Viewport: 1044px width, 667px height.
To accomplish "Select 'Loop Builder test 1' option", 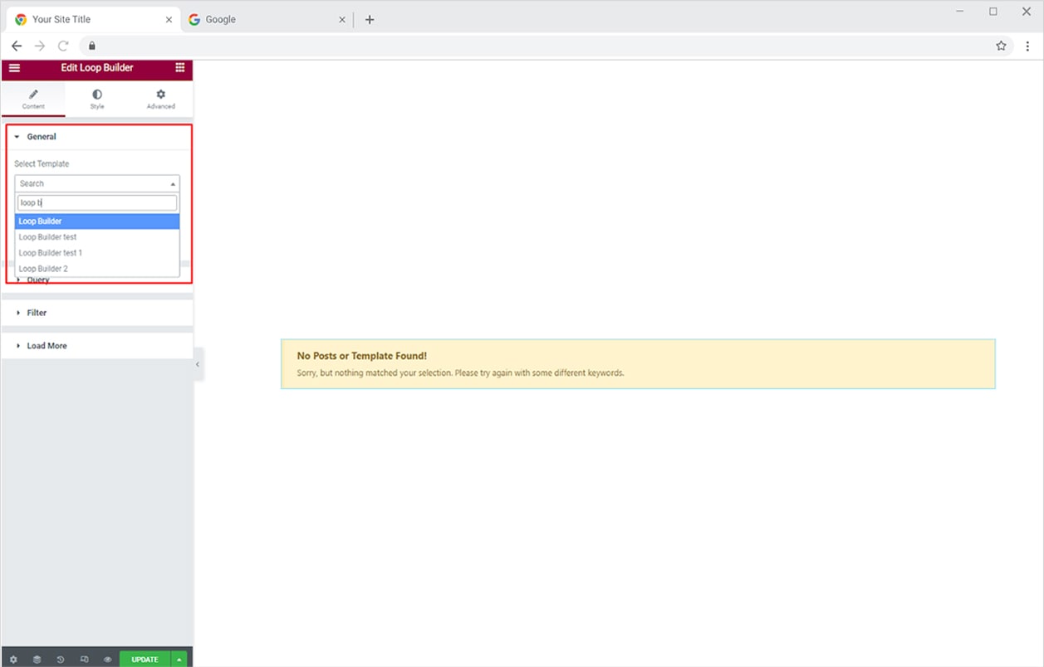I will 51,253.
